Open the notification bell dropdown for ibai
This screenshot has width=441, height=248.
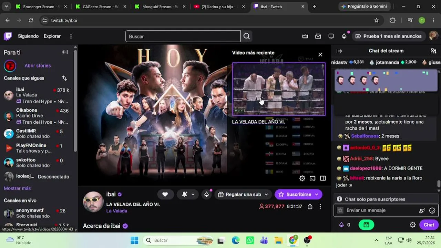pos(188,194)
